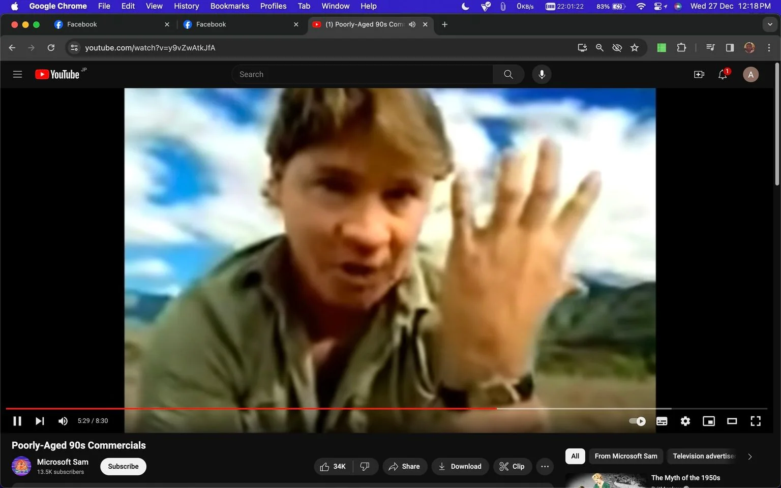This screenshot has width=781, height=488.
Task: Open the account avatar menu
Action: (x=750, y=74)
